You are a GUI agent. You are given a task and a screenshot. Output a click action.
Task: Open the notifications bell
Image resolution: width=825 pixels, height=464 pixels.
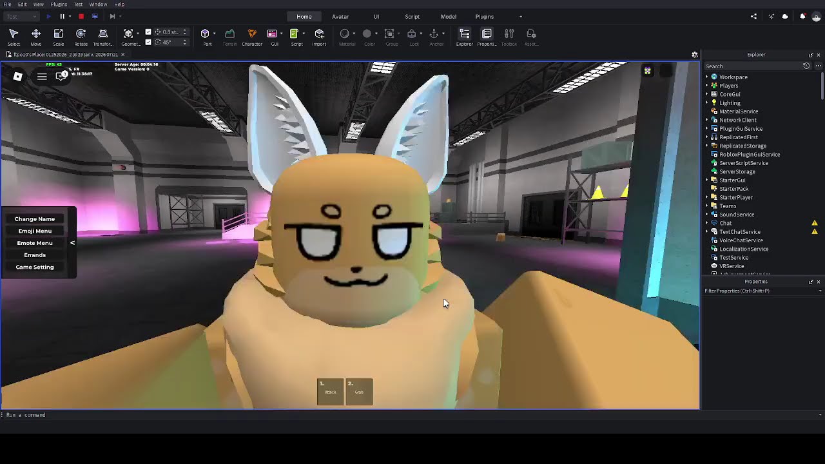click(x=802, y=16)
